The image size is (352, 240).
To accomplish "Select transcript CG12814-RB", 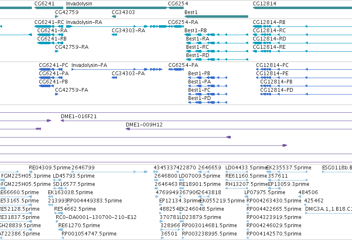I will point(269,22).
